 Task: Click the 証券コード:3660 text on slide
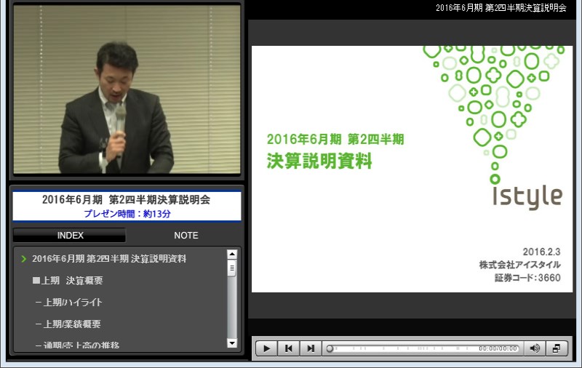(527, 278)
